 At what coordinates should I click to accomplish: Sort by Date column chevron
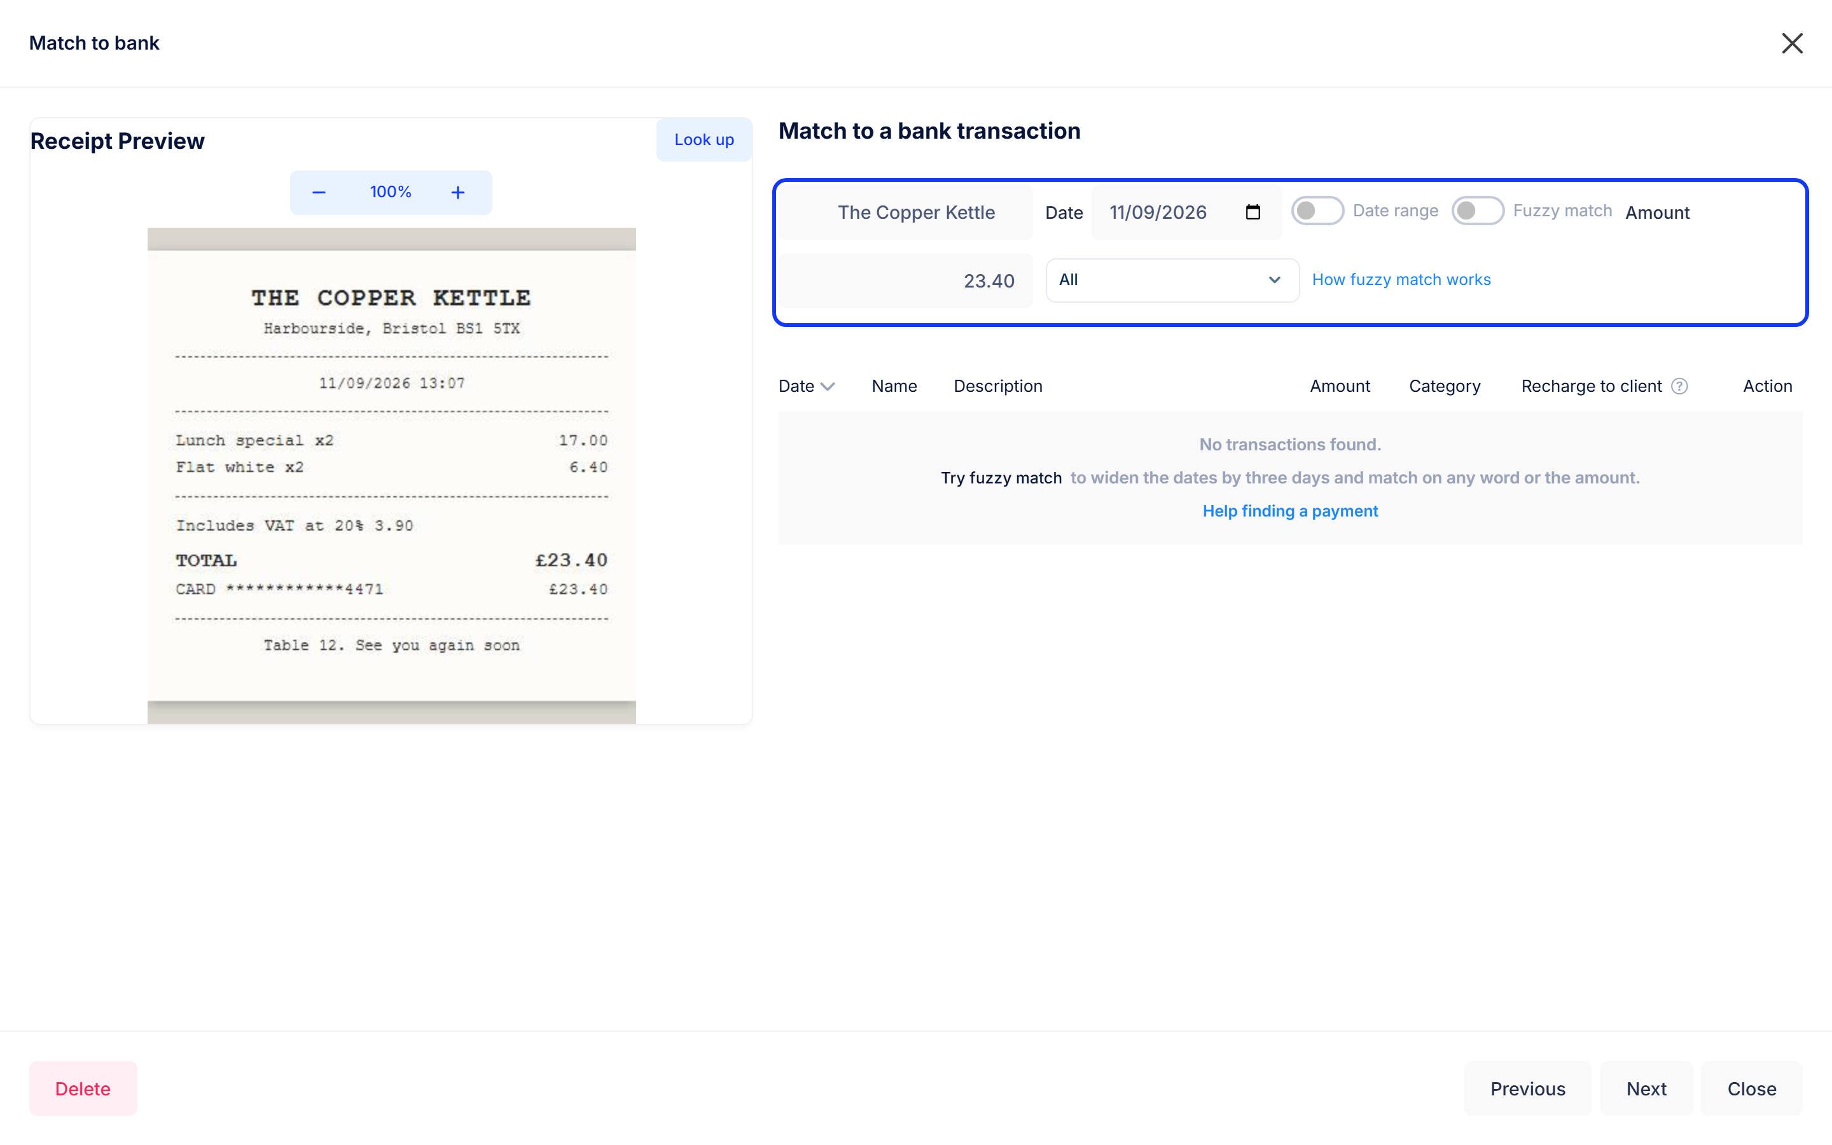tap(828, 387)
